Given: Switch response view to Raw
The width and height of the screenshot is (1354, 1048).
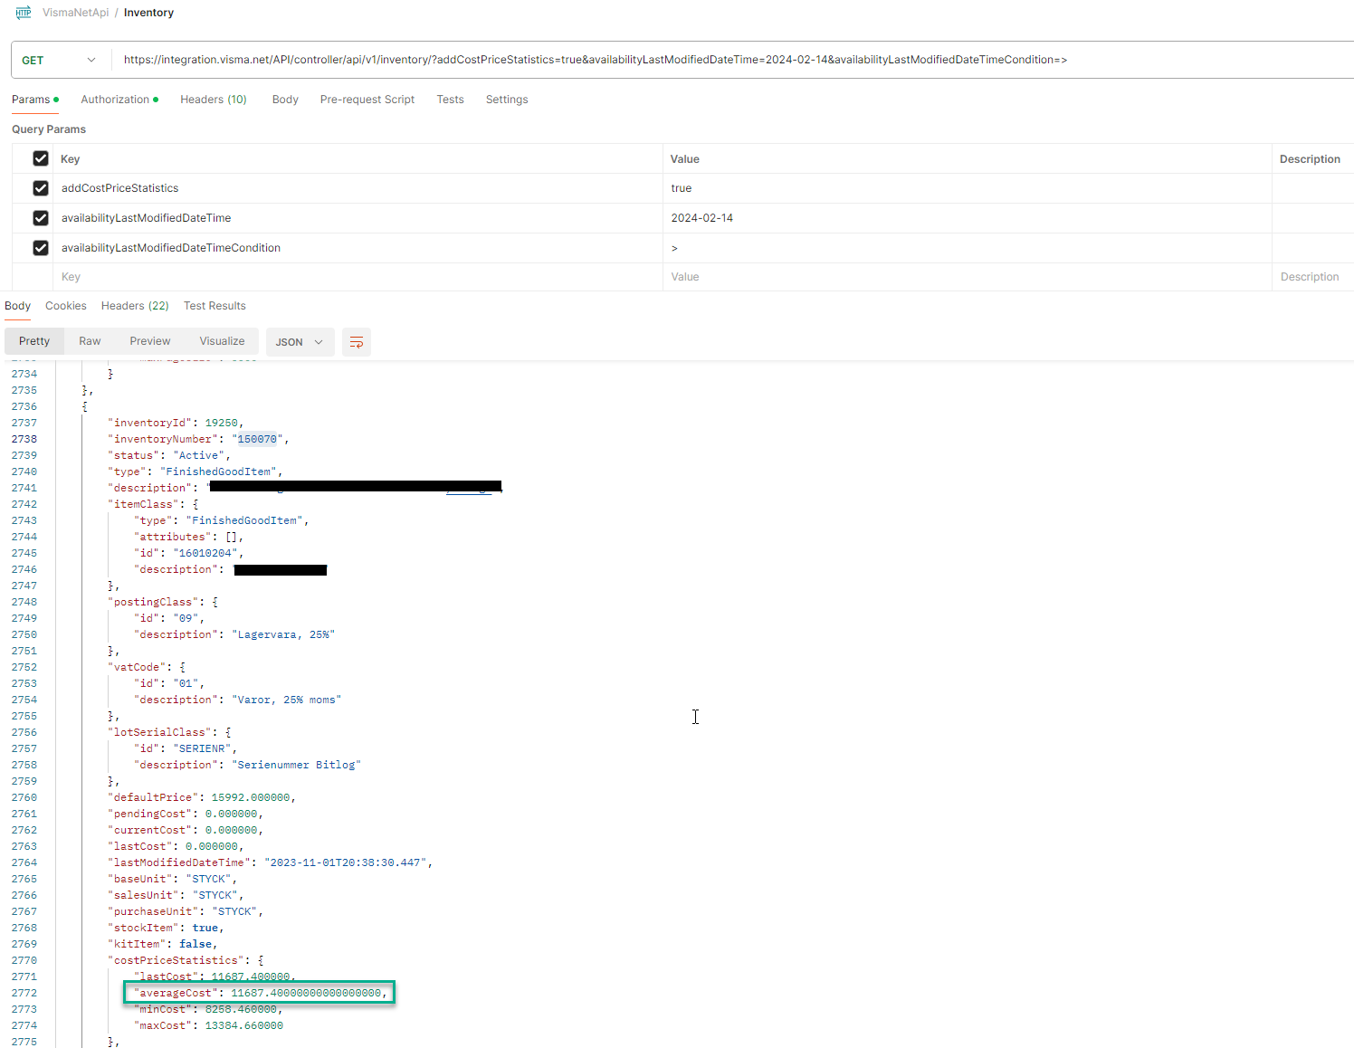Looking at the screenshot, I should click(x=90, y=341).
